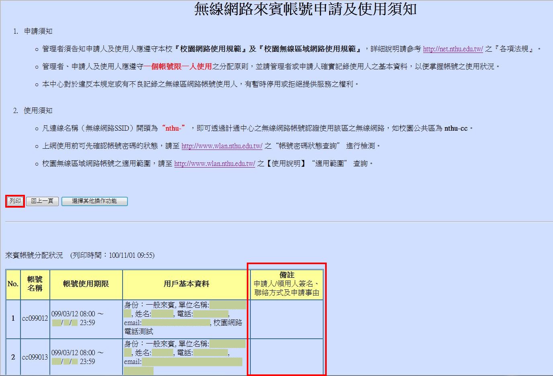
Task: Select the No. column header
Action: click(13, 284)
